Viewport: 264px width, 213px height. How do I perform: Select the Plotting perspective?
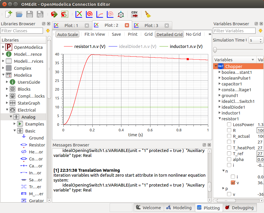[x=209, y=207]
